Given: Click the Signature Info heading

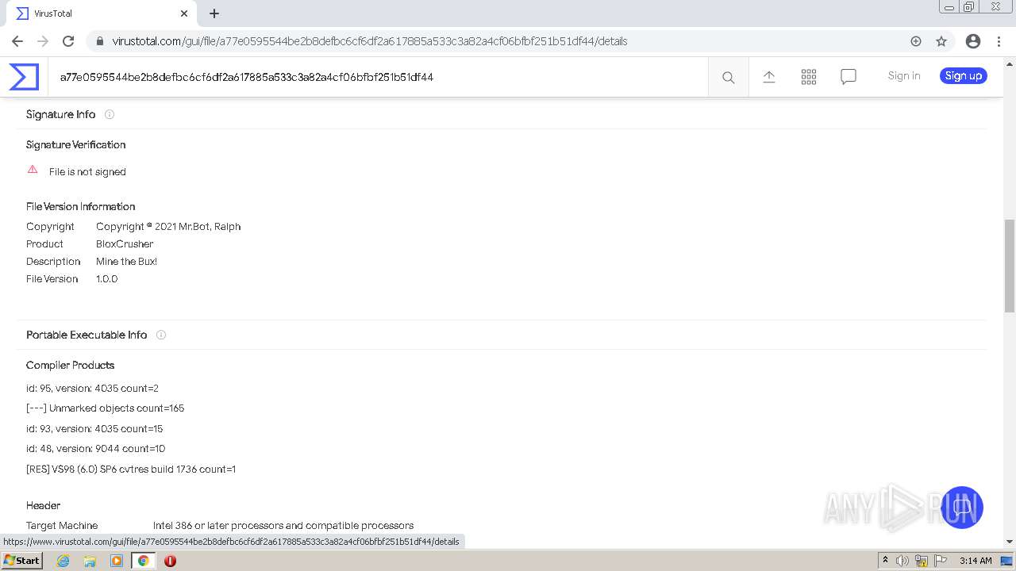Looking at the screenshot, I should pos(60,114).
